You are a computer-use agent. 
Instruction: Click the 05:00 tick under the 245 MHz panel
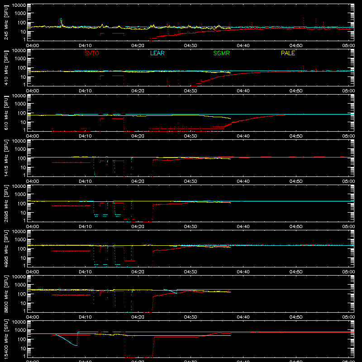point(348,46)
